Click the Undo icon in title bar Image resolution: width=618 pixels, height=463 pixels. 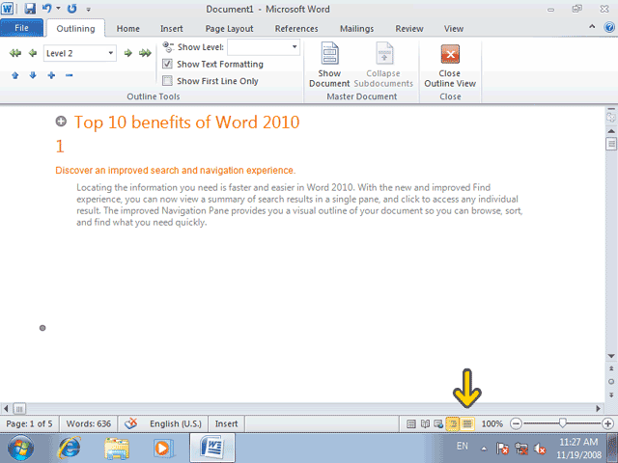(47, 9)
